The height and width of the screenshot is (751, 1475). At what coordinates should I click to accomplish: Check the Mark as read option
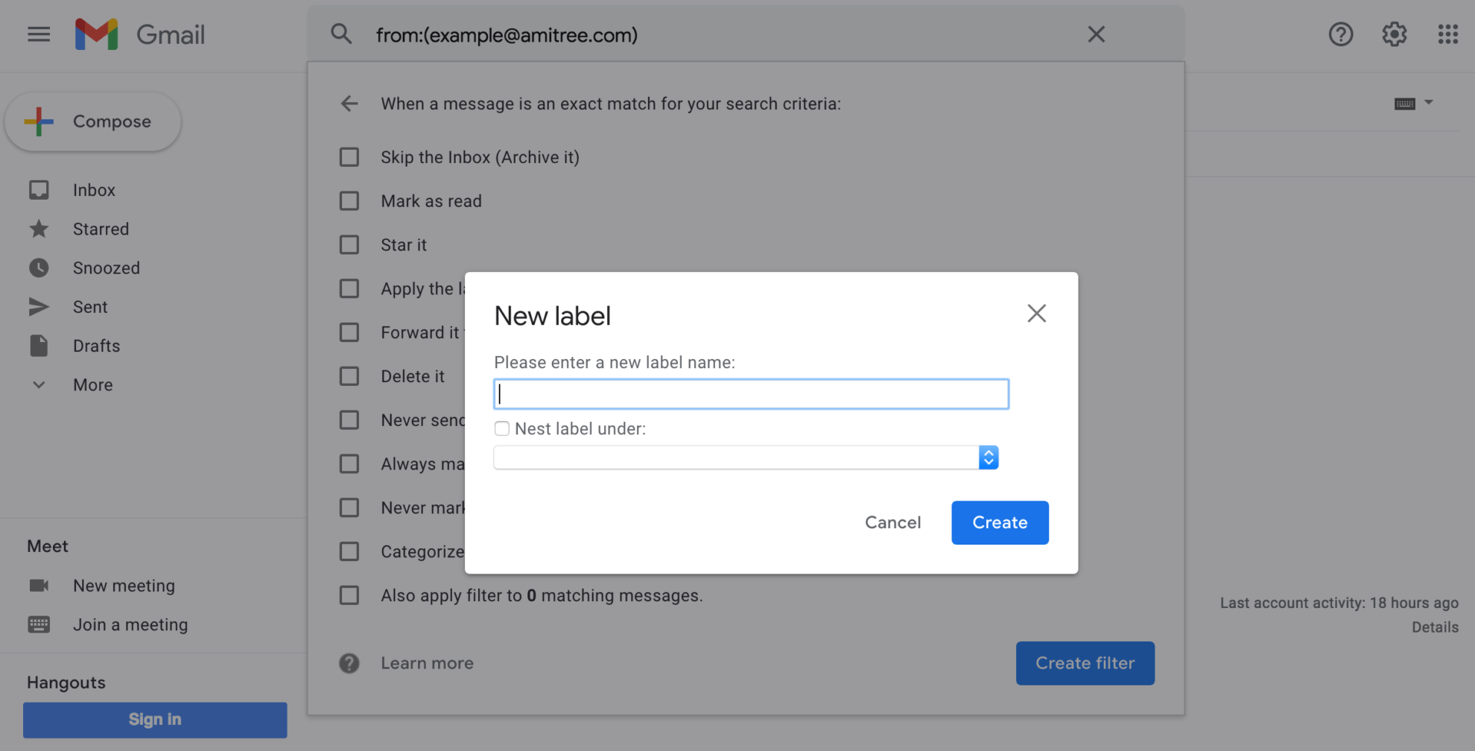click(x=349, y=200)
